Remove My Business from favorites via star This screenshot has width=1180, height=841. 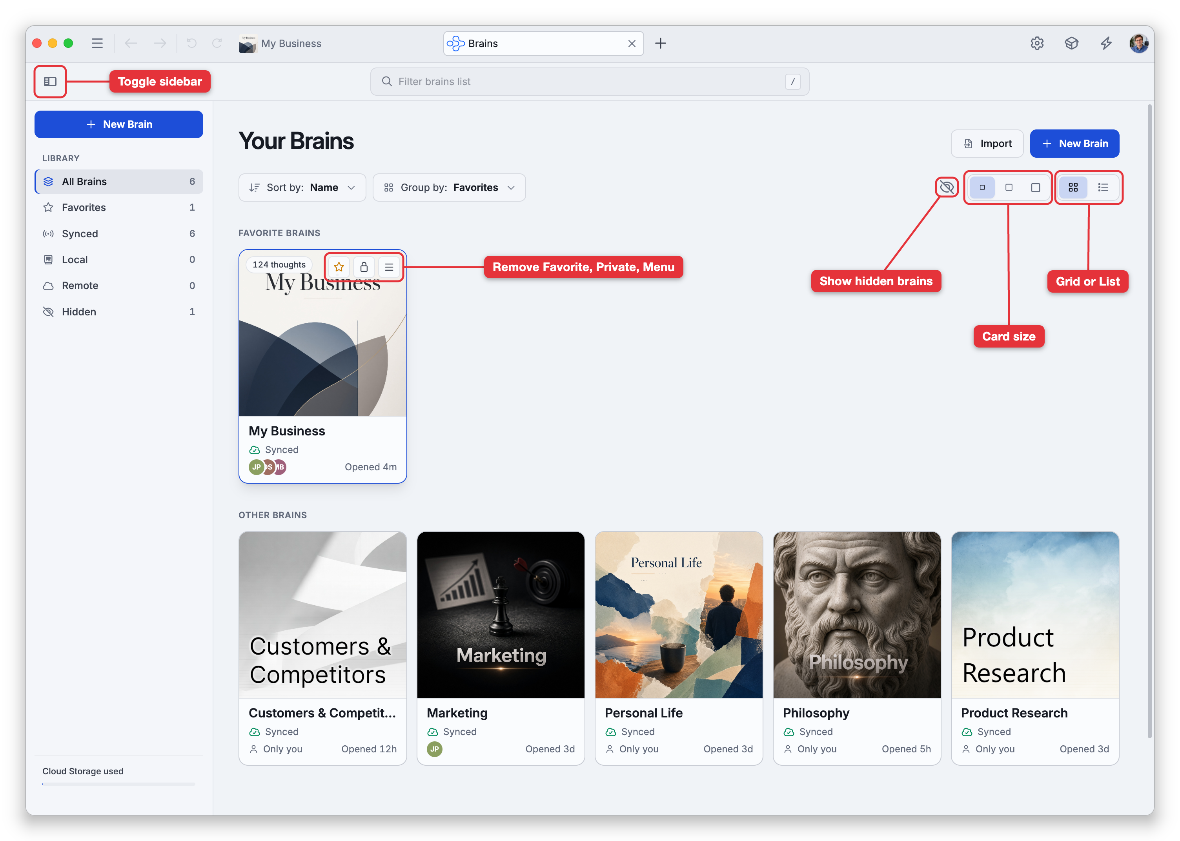click(x=339, y=267)
